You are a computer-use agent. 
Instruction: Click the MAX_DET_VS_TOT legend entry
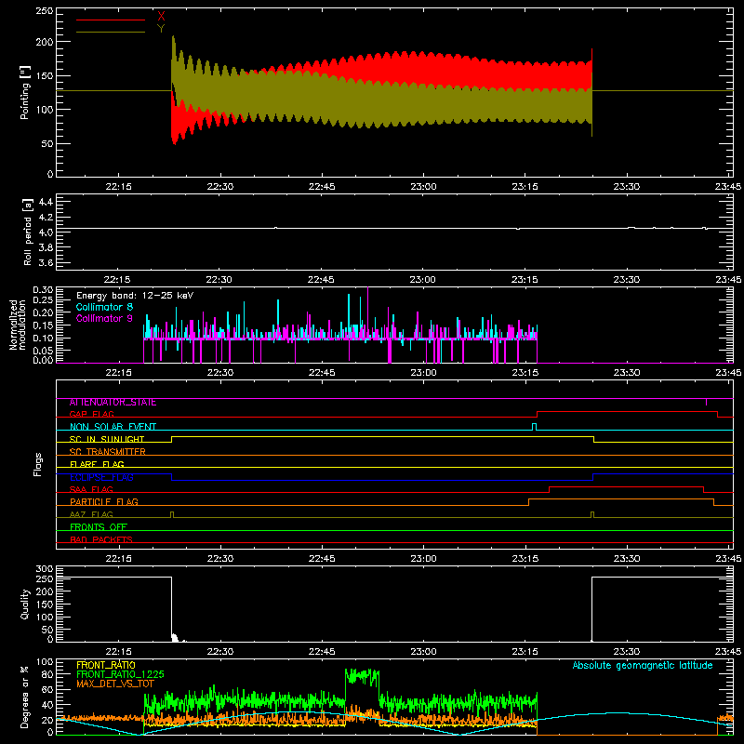coord(115,684)
